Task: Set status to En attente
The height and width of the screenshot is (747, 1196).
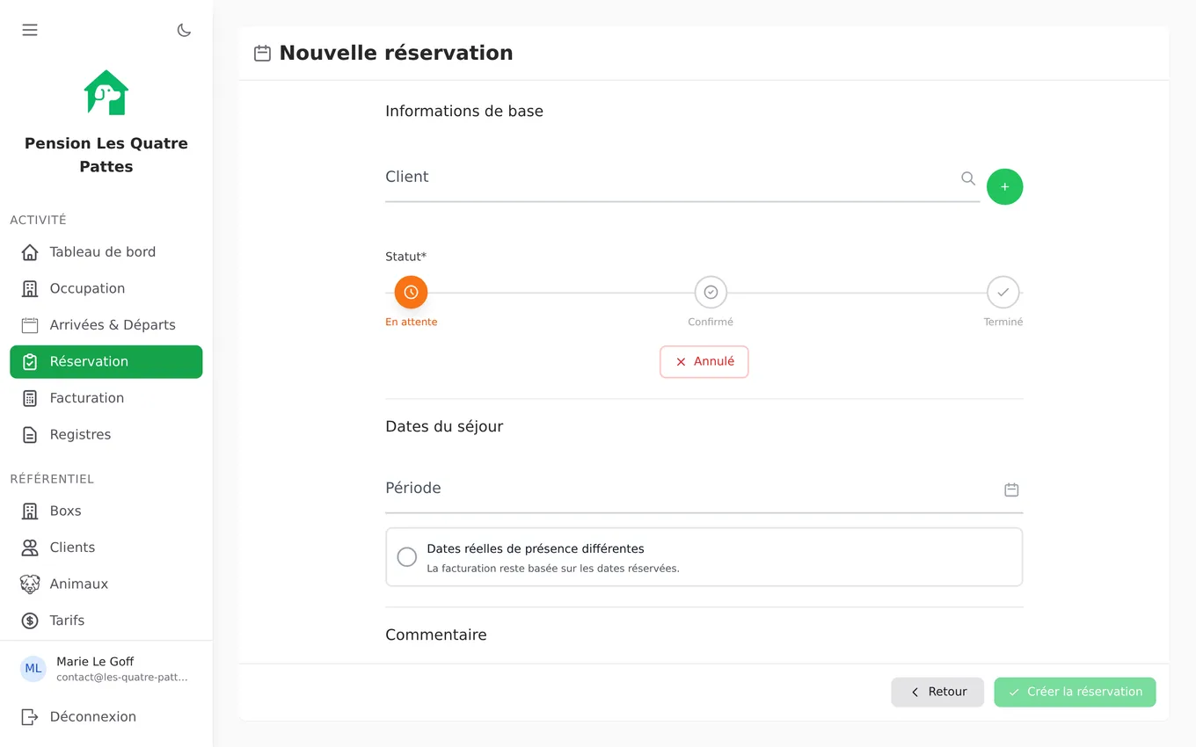Action: click(x=411, y=293)
